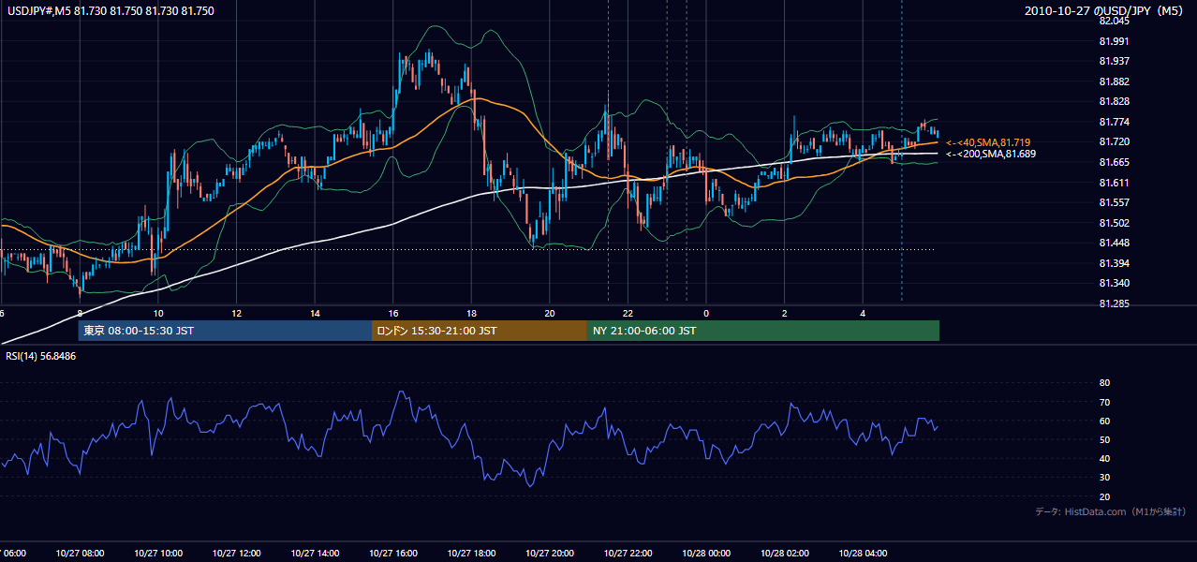Click the 81.665 price axis label
Screen dimensions: 1197x562
[1116, 162]
